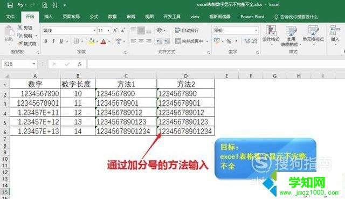345x199 pixels.
Task: Click the decrease font size icon
Action: tap(123, 31)
